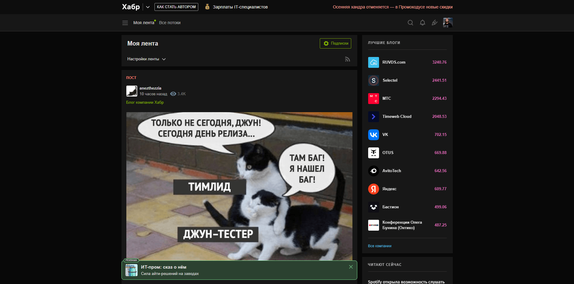Click the ad thumbnail for ИТ-пром

(x=131, y=270)
